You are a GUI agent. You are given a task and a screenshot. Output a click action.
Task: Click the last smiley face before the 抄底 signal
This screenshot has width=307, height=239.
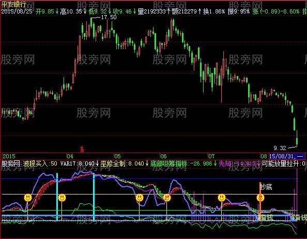tap(222, 198)
